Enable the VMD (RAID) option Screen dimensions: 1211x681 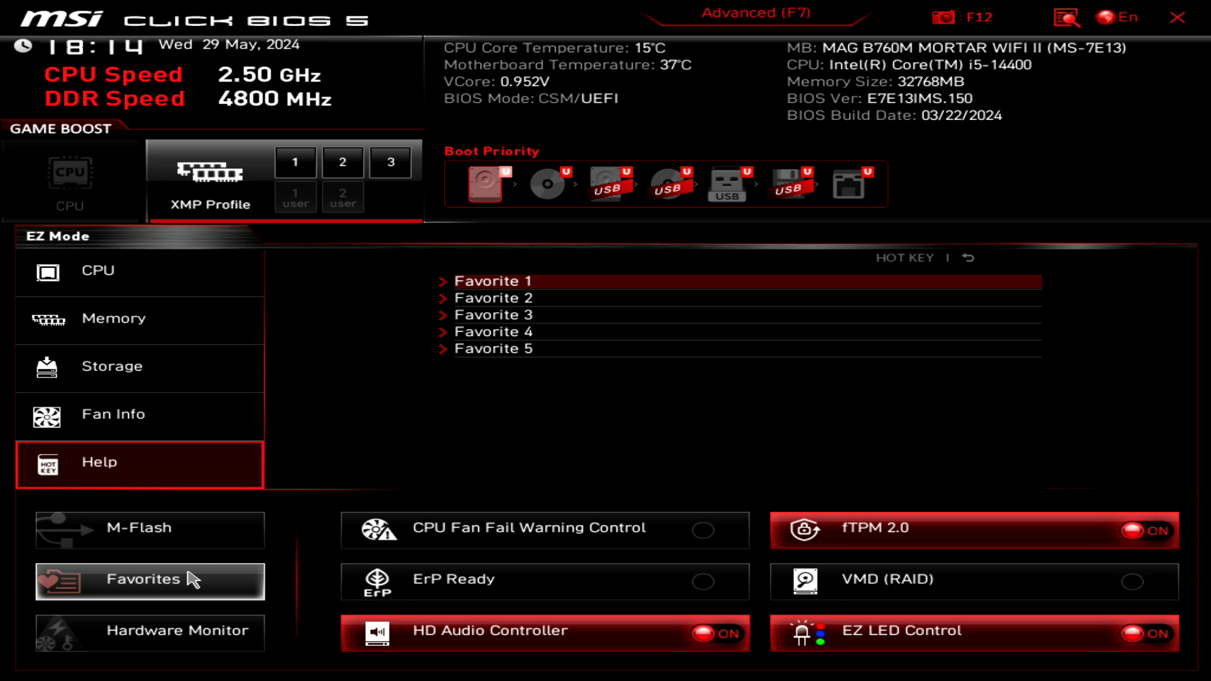[1132, 581]
